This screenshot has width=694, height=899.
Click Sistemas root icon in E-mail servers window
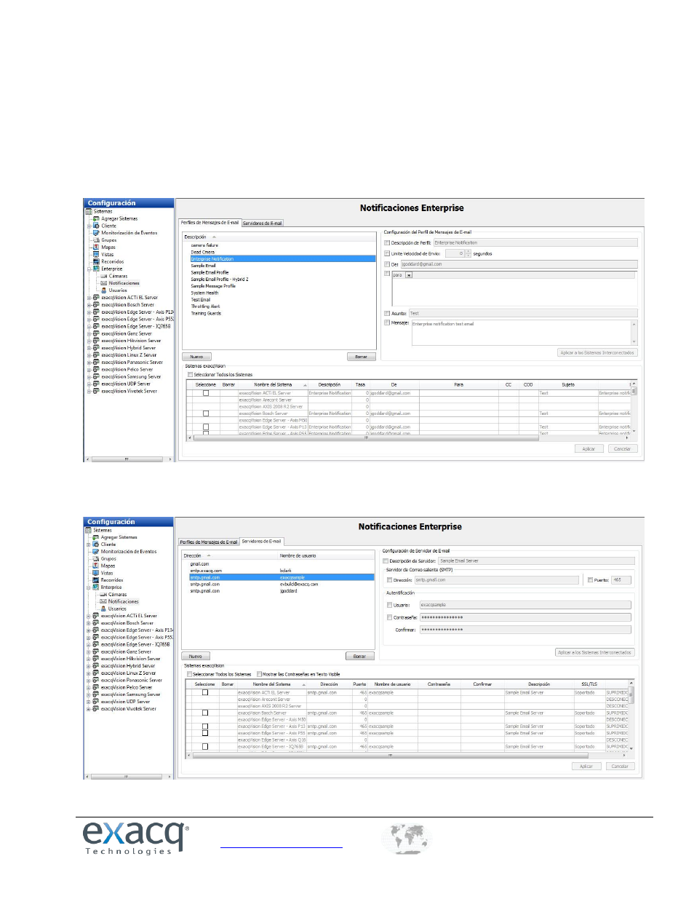tap(88, 530)
